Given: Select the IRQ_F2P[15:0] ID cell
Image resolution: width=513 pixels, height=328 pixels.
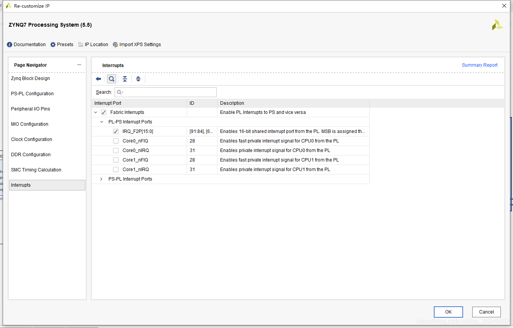Looking at the screenshot, I should click(x=202, y=131).
